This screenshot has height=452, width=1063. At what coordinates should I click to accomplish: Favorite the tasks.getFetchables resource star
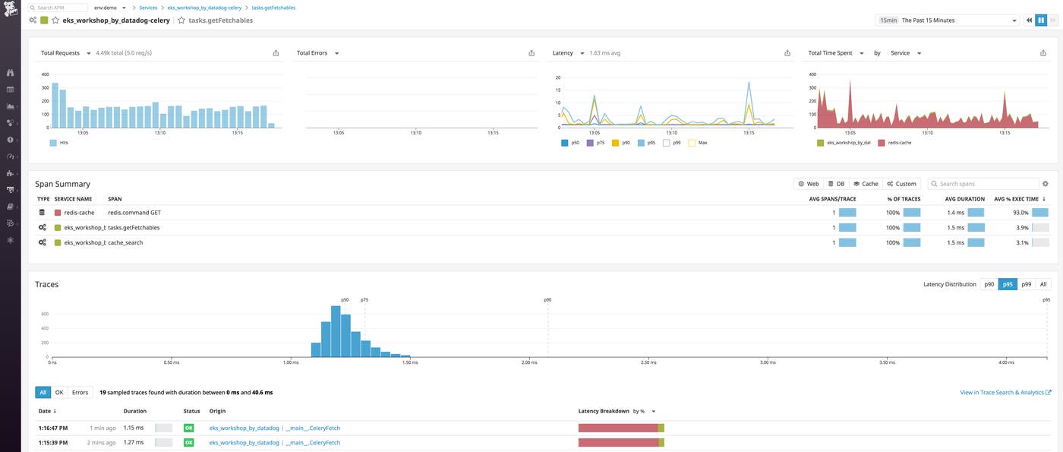click(x=180, y=21)
